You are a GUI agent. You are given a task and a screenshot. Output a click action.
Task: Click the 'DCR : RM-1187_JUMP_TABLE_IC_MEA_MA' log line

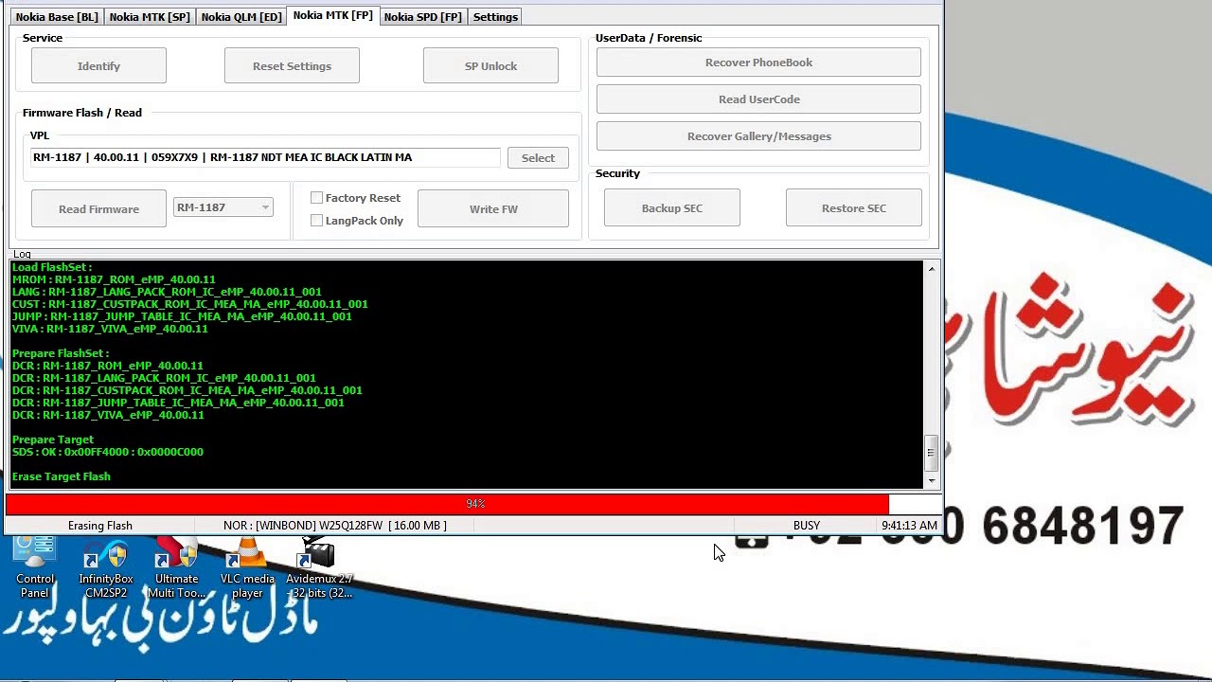pos(178,404)
